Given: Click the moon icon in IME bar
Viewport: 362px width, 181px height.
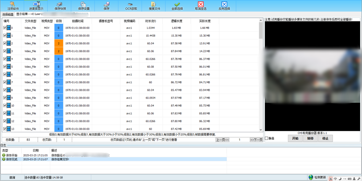Looking at the screenshot, I should 340,178.
